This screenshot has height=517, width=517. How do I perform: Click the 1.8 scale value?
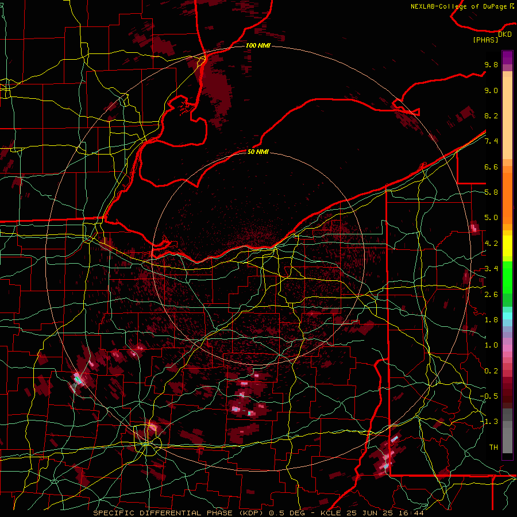[491, 320]
